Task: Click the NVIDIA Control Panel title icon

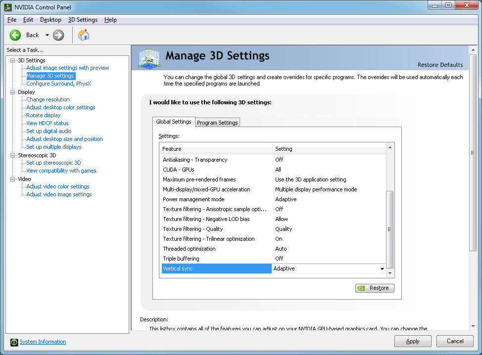Action: (8, 7)
